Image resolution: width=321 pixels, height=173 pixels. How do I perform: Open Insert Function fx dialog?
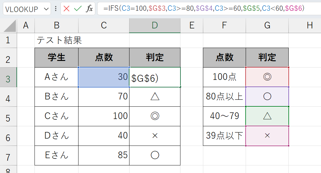click(x=89, y=9)
